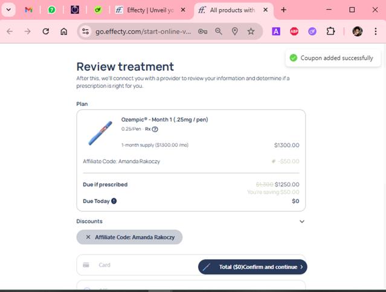The image size is (386, 292).
Task: Open the Gmail pinned tab
Action: click(x=28, y=10)
